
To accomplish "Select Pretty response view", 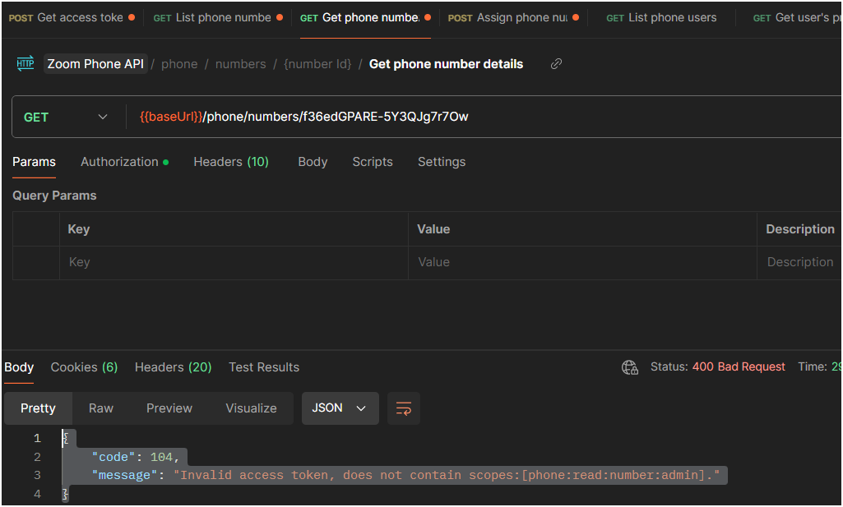I will point(38,408).
